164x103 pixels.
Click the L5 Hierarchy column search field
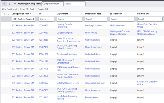(x=122, y=19)
